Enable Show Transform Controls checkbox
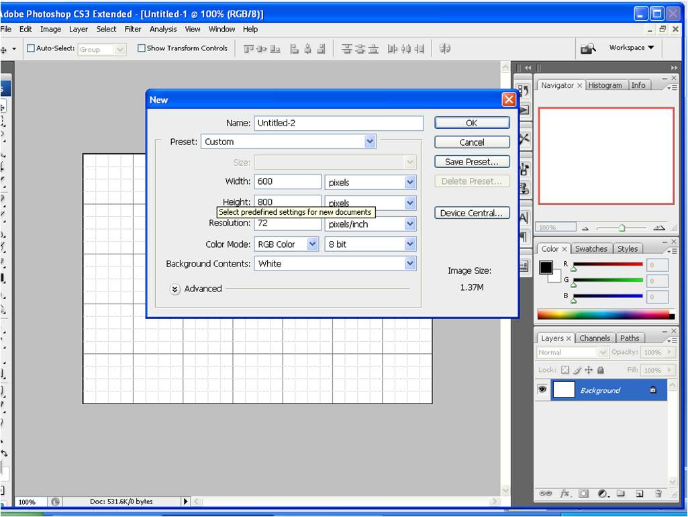This screenshot has height=517, width=688. coord(141,48)
